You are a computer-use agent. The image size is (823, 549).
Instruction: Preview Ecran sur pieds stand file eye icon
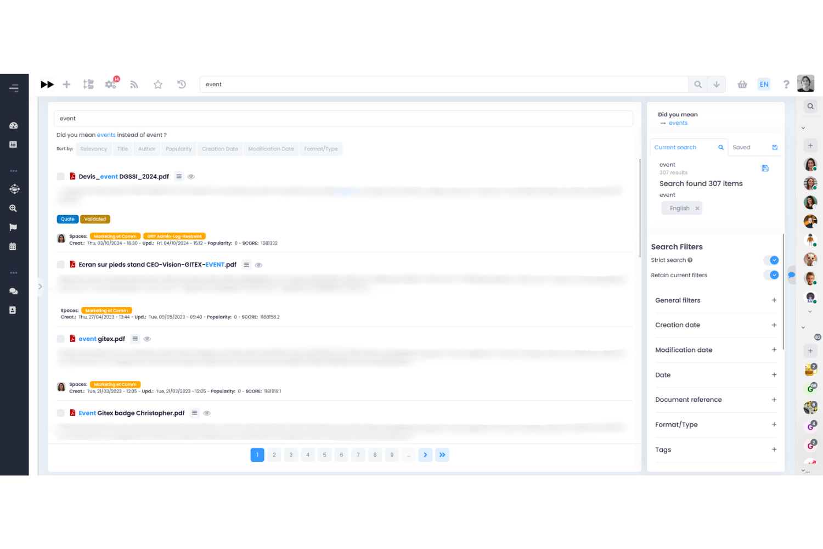coord(258,265)
